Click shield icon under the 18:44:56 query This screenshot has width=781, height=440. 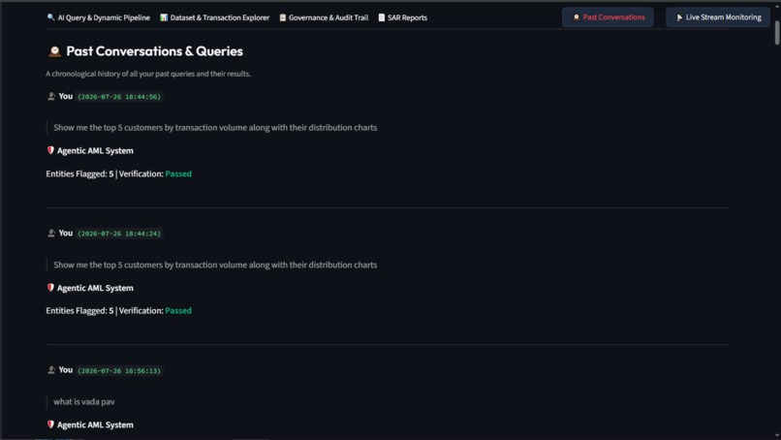point(50,150)
